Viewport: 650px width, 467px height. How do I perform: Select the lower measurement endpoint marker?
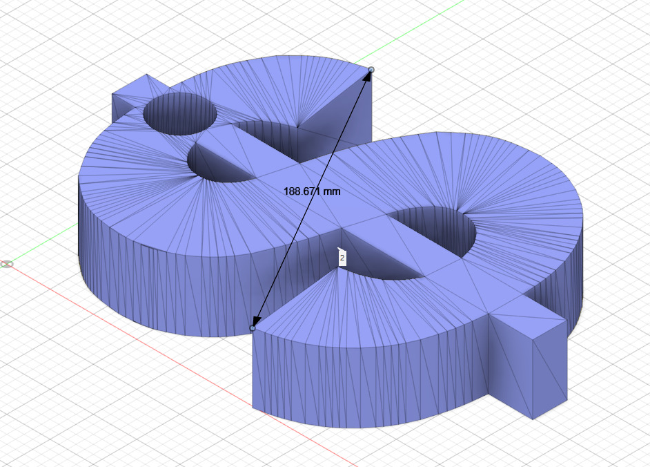[253, 328]
